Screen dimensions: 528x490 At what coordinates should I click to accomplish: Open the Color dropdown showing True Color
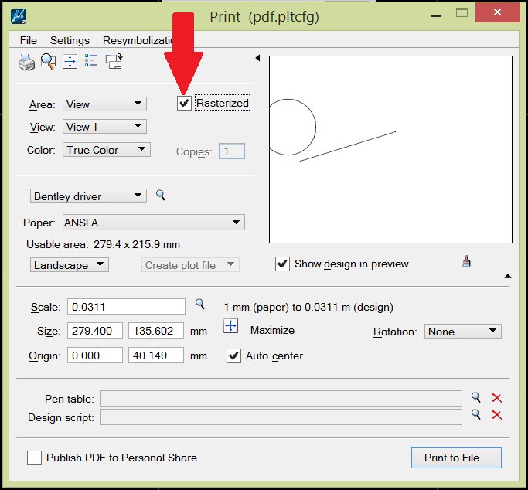pos(107,150)
